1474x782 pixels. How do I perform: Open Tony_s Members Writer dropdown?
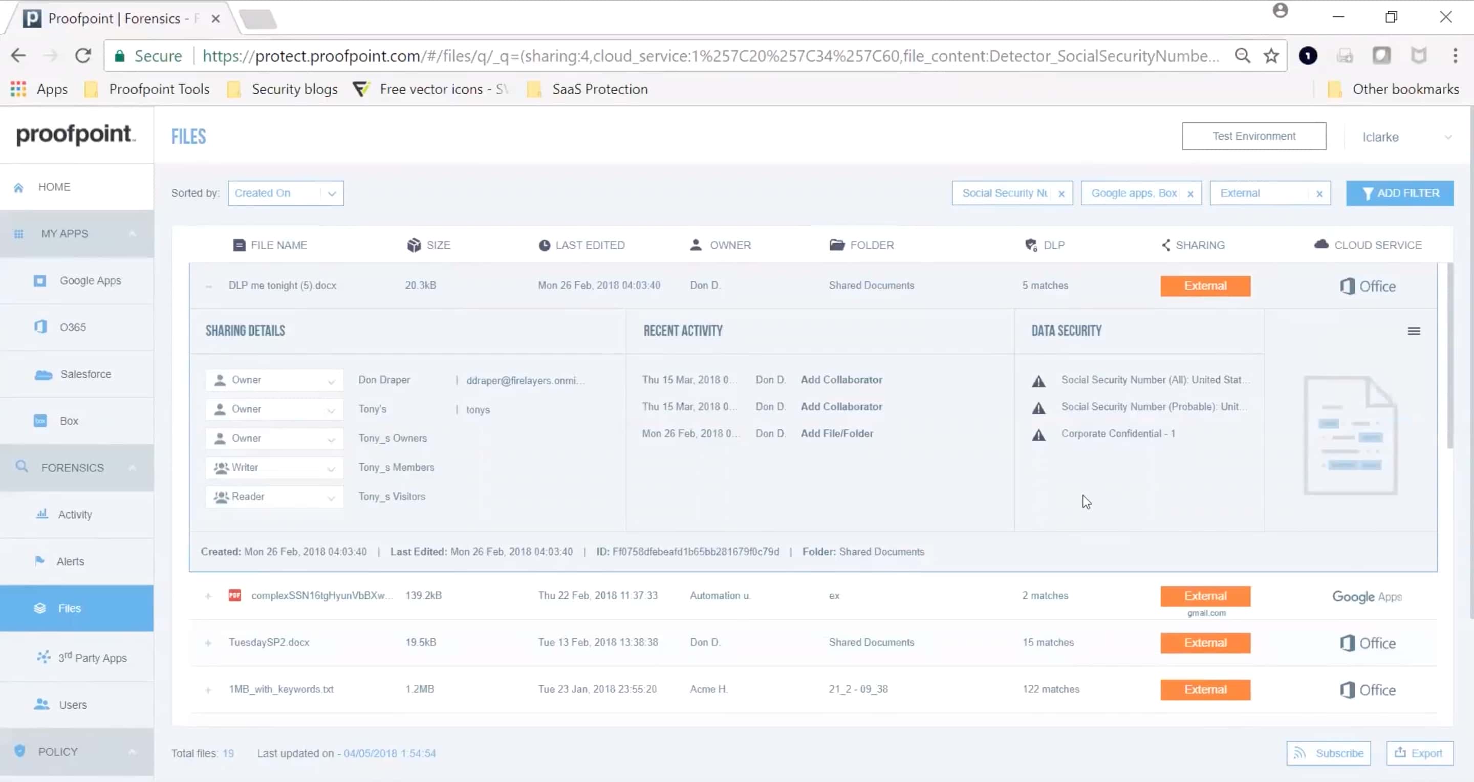pos(274,468)
